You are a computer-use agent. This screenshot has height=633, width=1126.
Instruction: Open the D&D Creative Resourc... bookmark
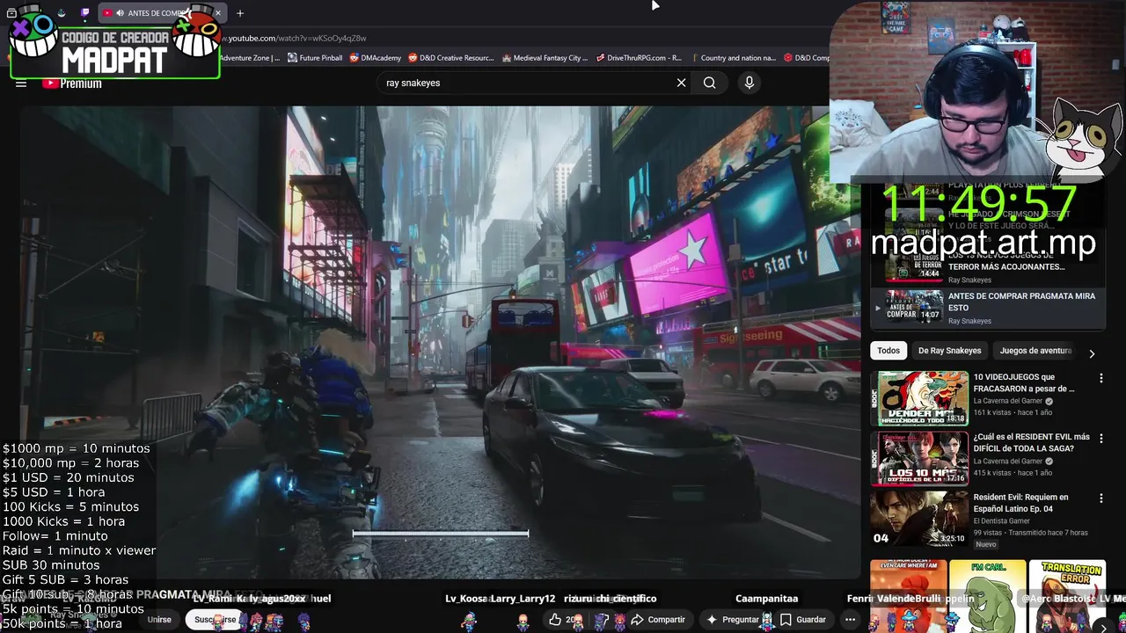451,58
